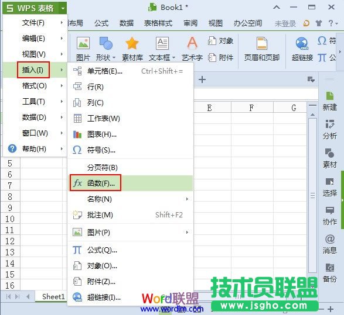Click the Picture (图片) ribbon icon
This screenshot has height=315, width=344.
83,49
